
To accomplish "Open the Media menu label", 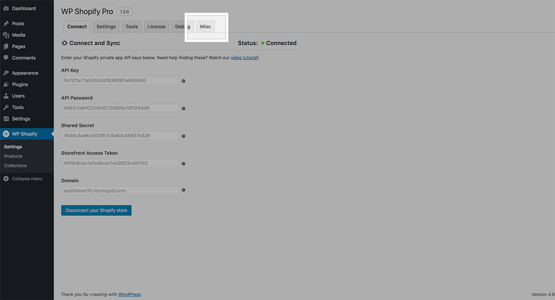I will pyautogui.click(x=18, y=35).
